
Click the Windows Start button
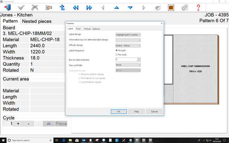coord(4,140)
